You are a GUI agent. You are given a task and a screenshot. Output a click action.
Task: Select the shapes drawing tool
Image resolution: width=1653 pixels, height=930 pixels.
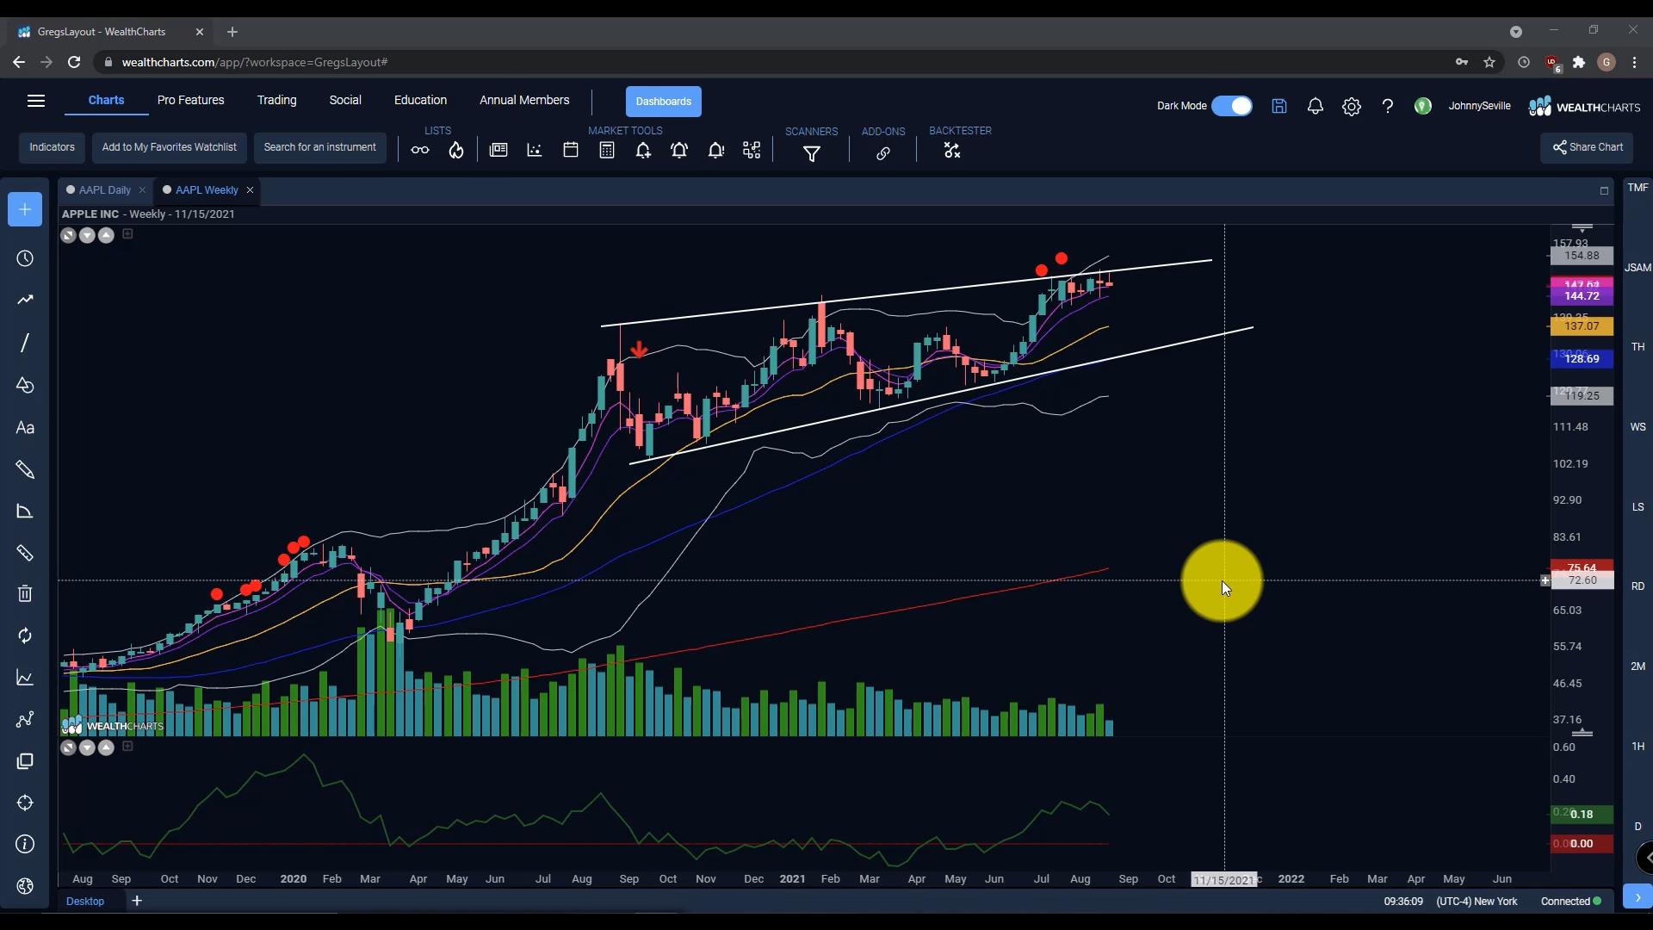[25, 385]
